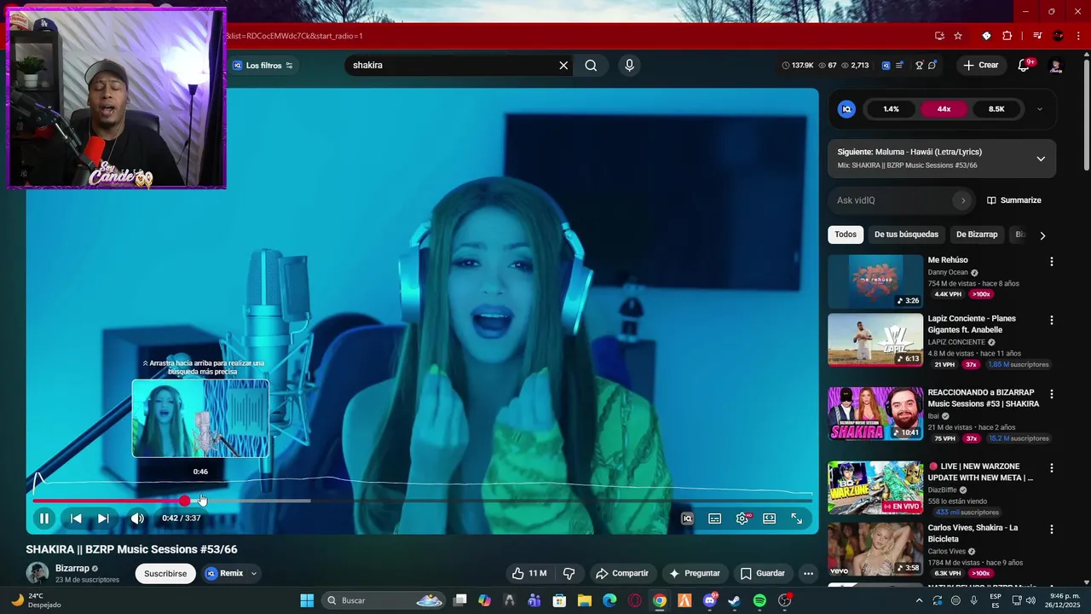Select the De Bizarrap chip

point(977,235)
